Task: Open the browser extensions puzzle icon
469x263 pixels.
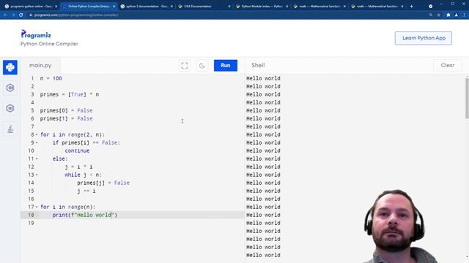Action: 448,15
